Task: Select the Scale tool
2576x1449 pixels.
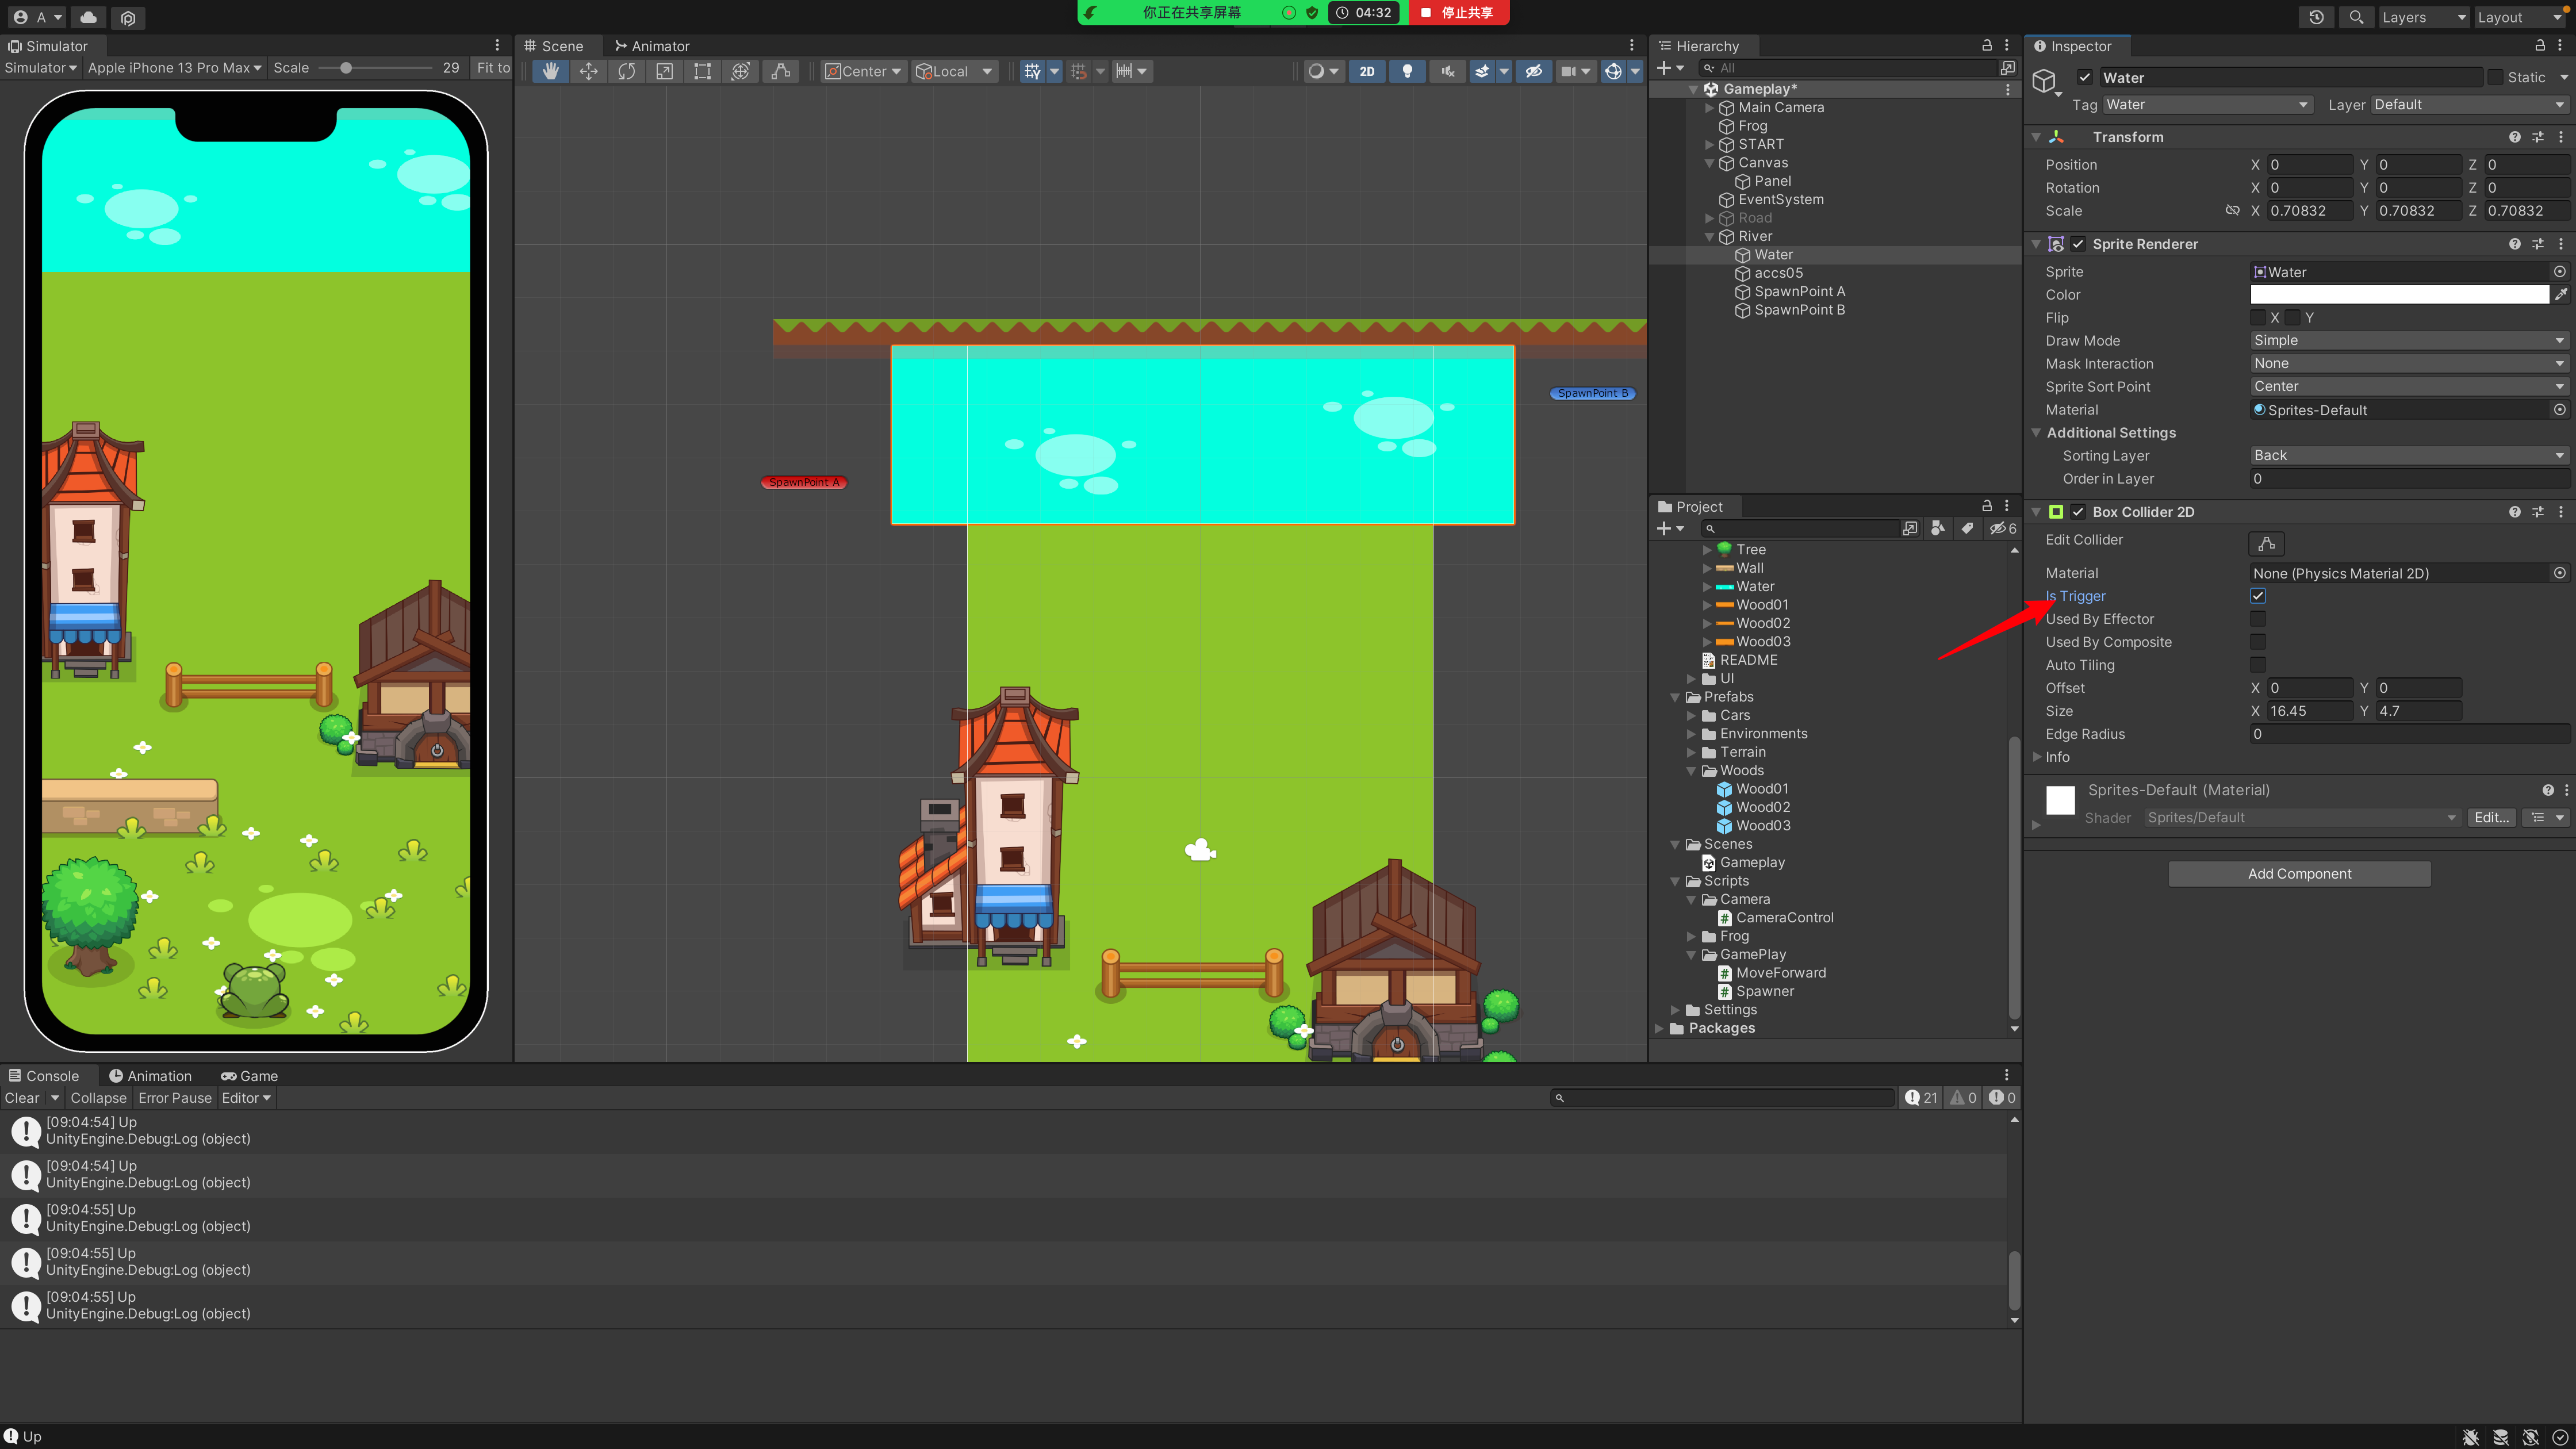Action: click(x=664, y=71)
